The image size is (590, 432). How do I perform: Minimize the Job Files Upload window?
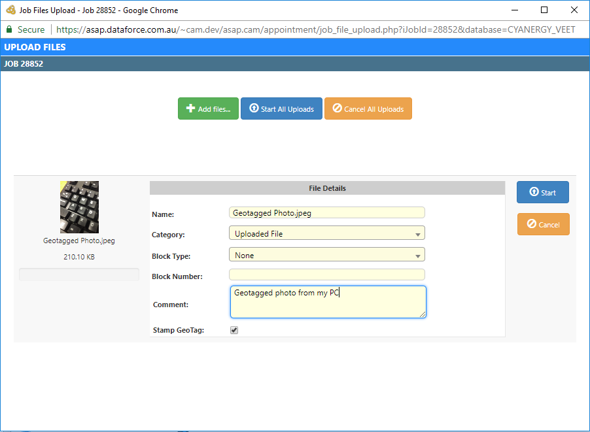(514, 10)
